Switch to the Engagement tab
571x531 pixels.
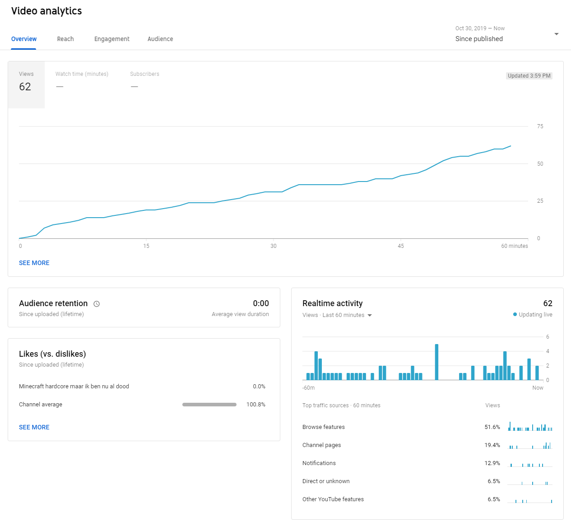pos(112,39)
